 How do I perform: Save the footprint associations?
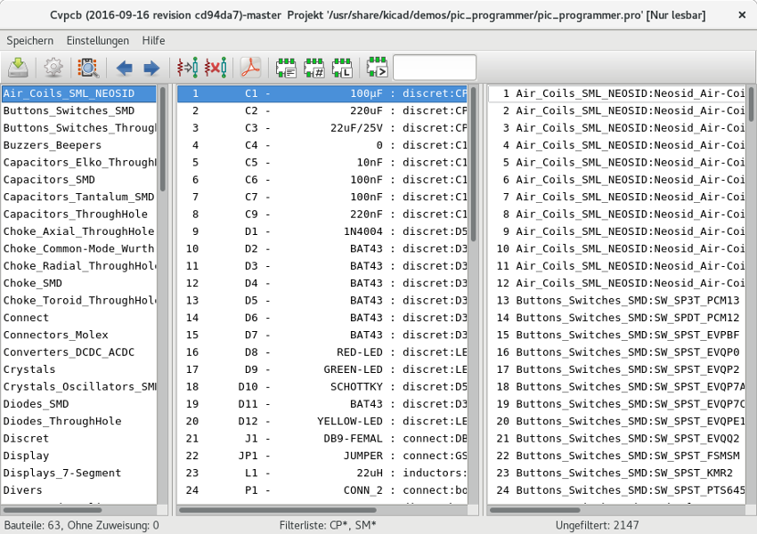tap(19, 67)
